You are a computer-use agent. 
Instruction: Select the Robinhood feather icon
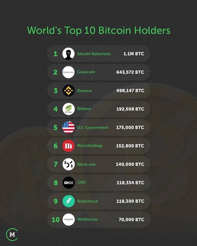[x=68, y=201]
